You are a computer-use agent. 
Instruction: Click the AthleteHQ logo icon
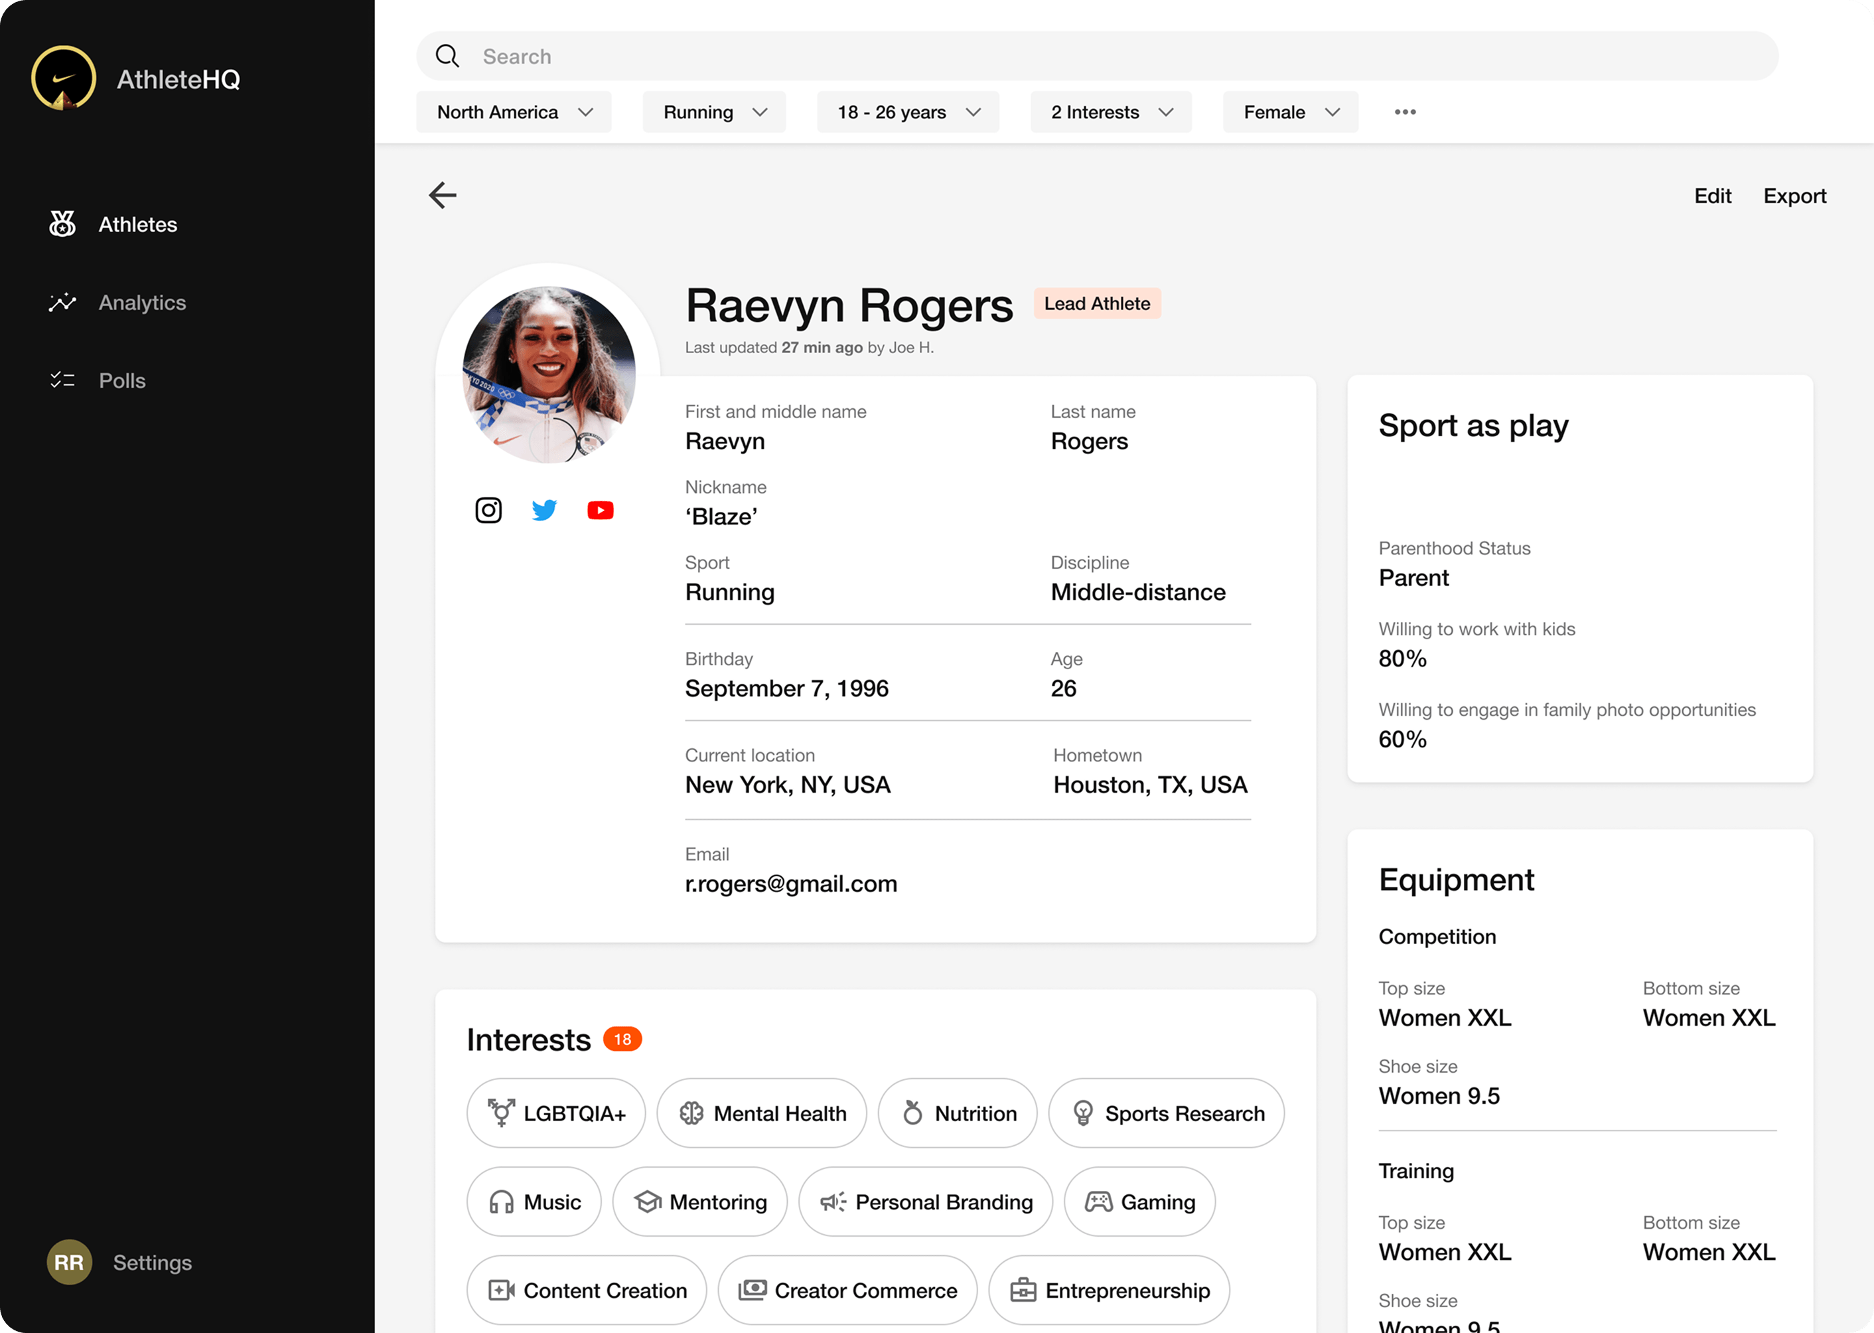click(x=63, y=78)
